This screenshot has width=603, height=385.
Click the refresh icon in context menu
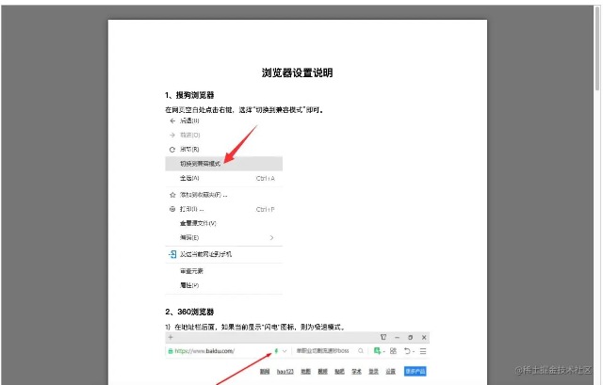tap(171, 149)
